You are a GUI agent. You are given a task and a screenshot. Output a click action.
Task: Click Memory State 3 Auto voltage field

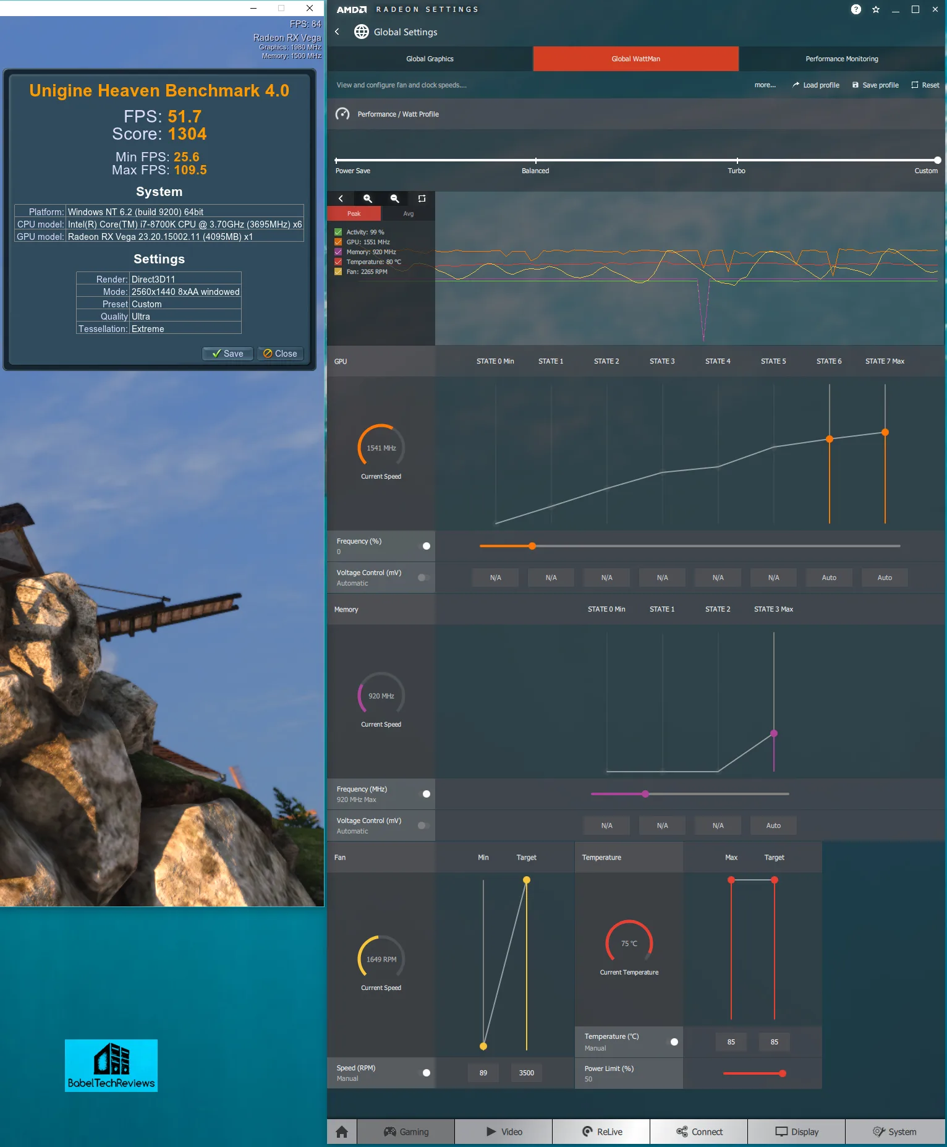(773, 825)
